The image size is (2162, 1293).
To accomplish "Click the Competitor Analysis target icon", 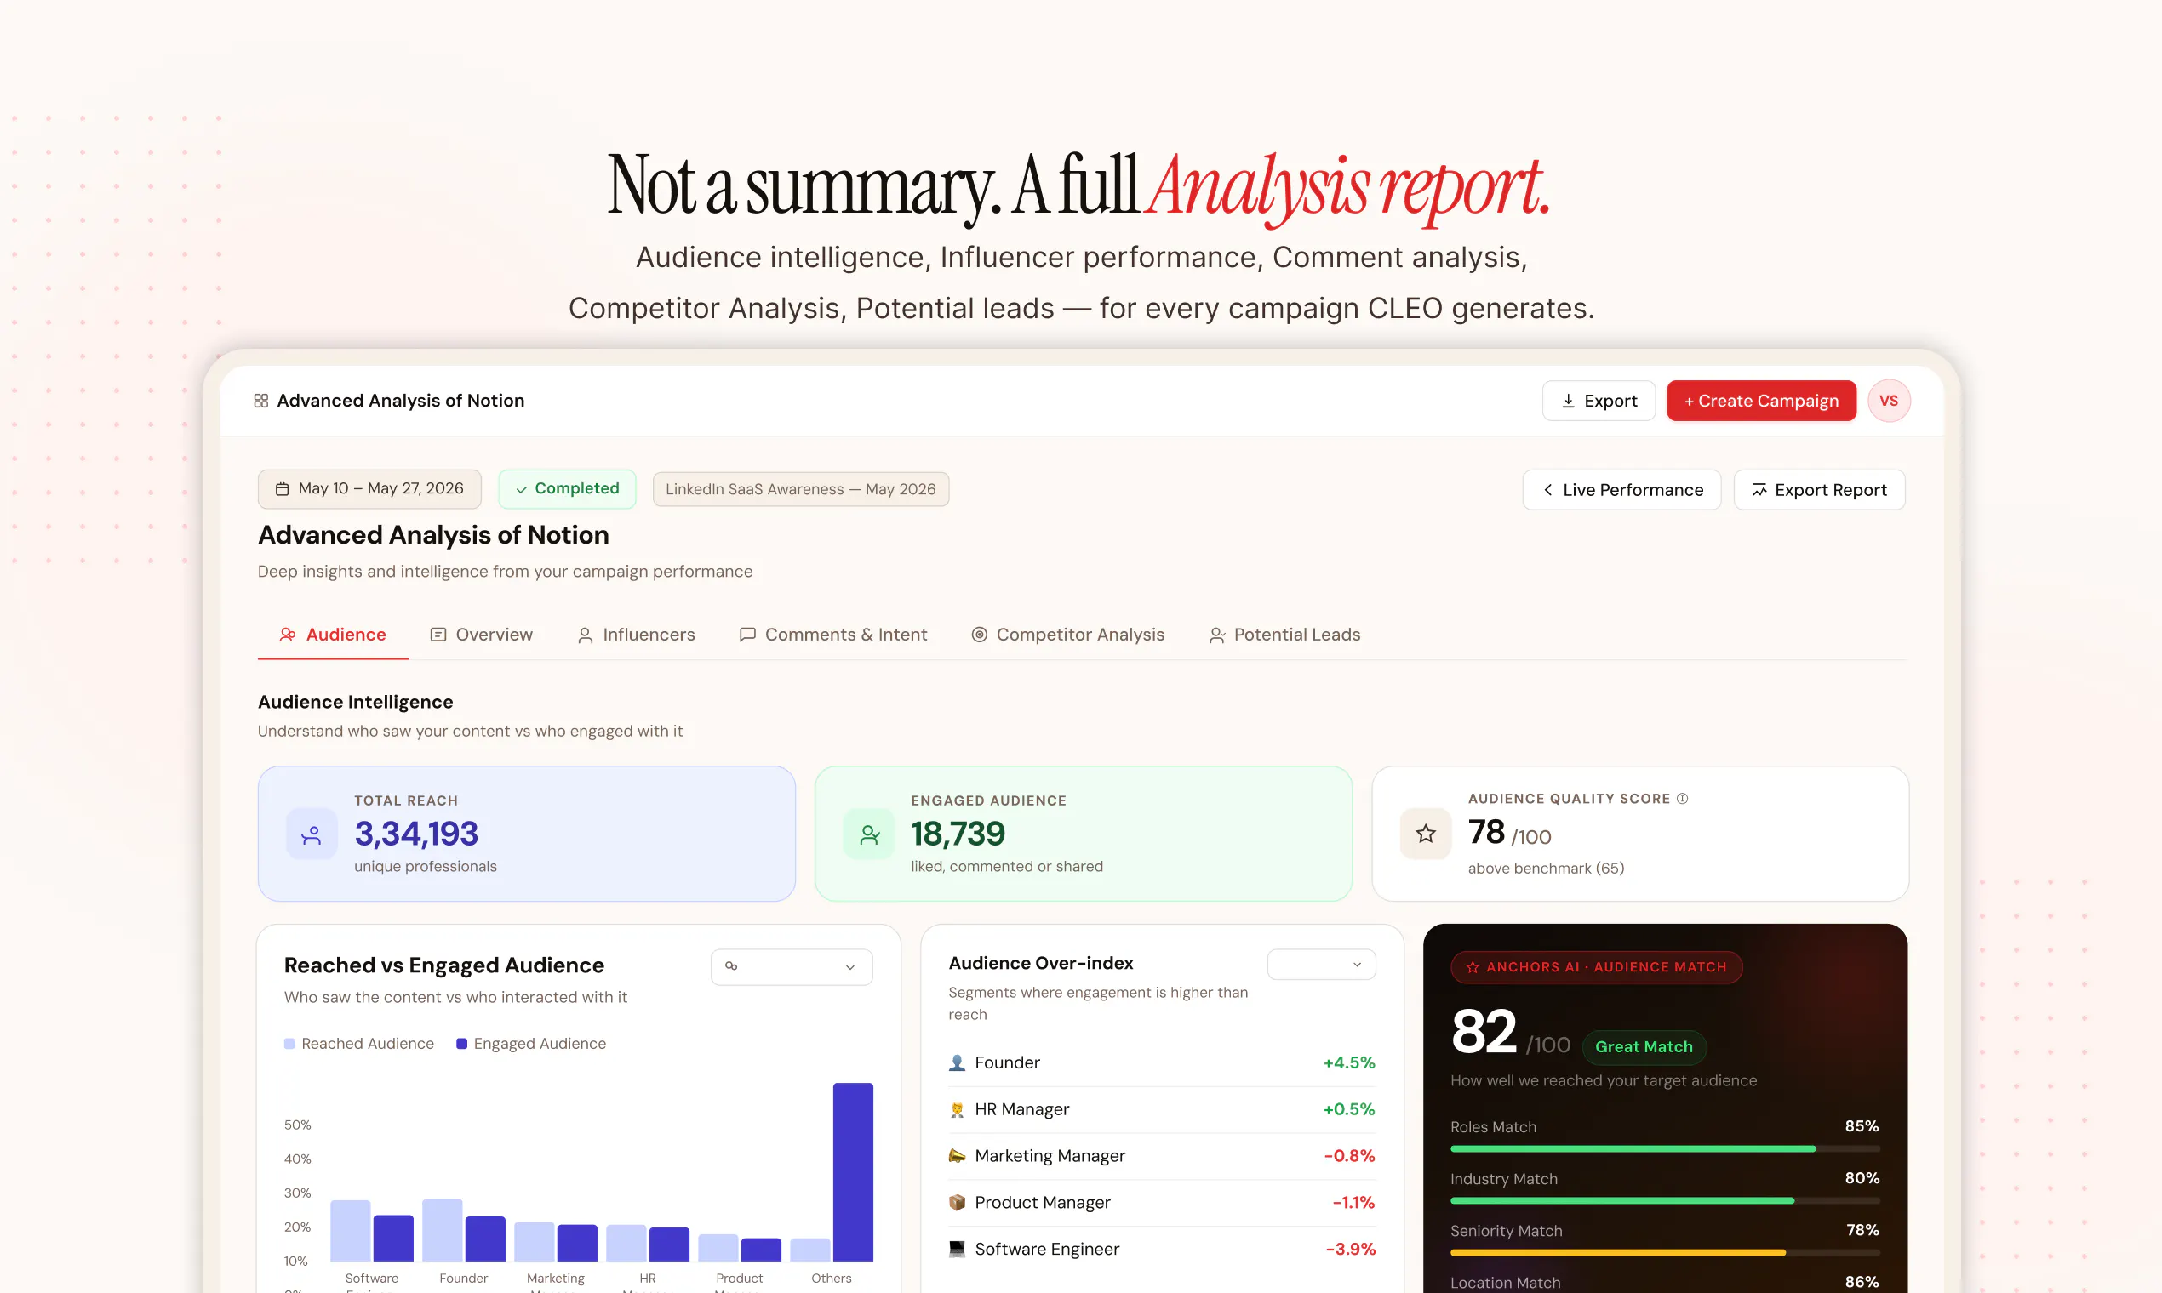I will click(980, 635).
